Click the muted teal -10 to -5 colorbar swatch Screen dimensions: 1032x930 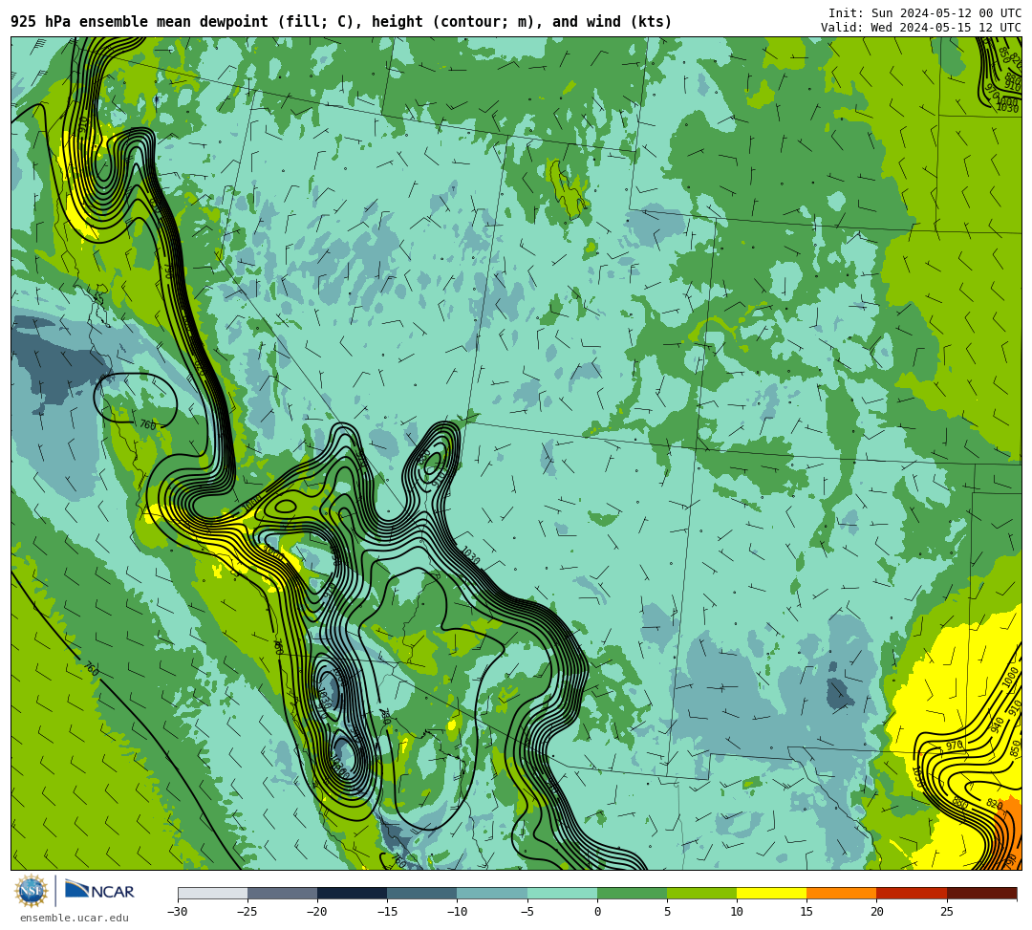coord(492,893)
